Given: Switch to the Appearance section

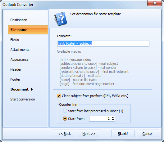Looking at the screenshot, I should 19,60.
